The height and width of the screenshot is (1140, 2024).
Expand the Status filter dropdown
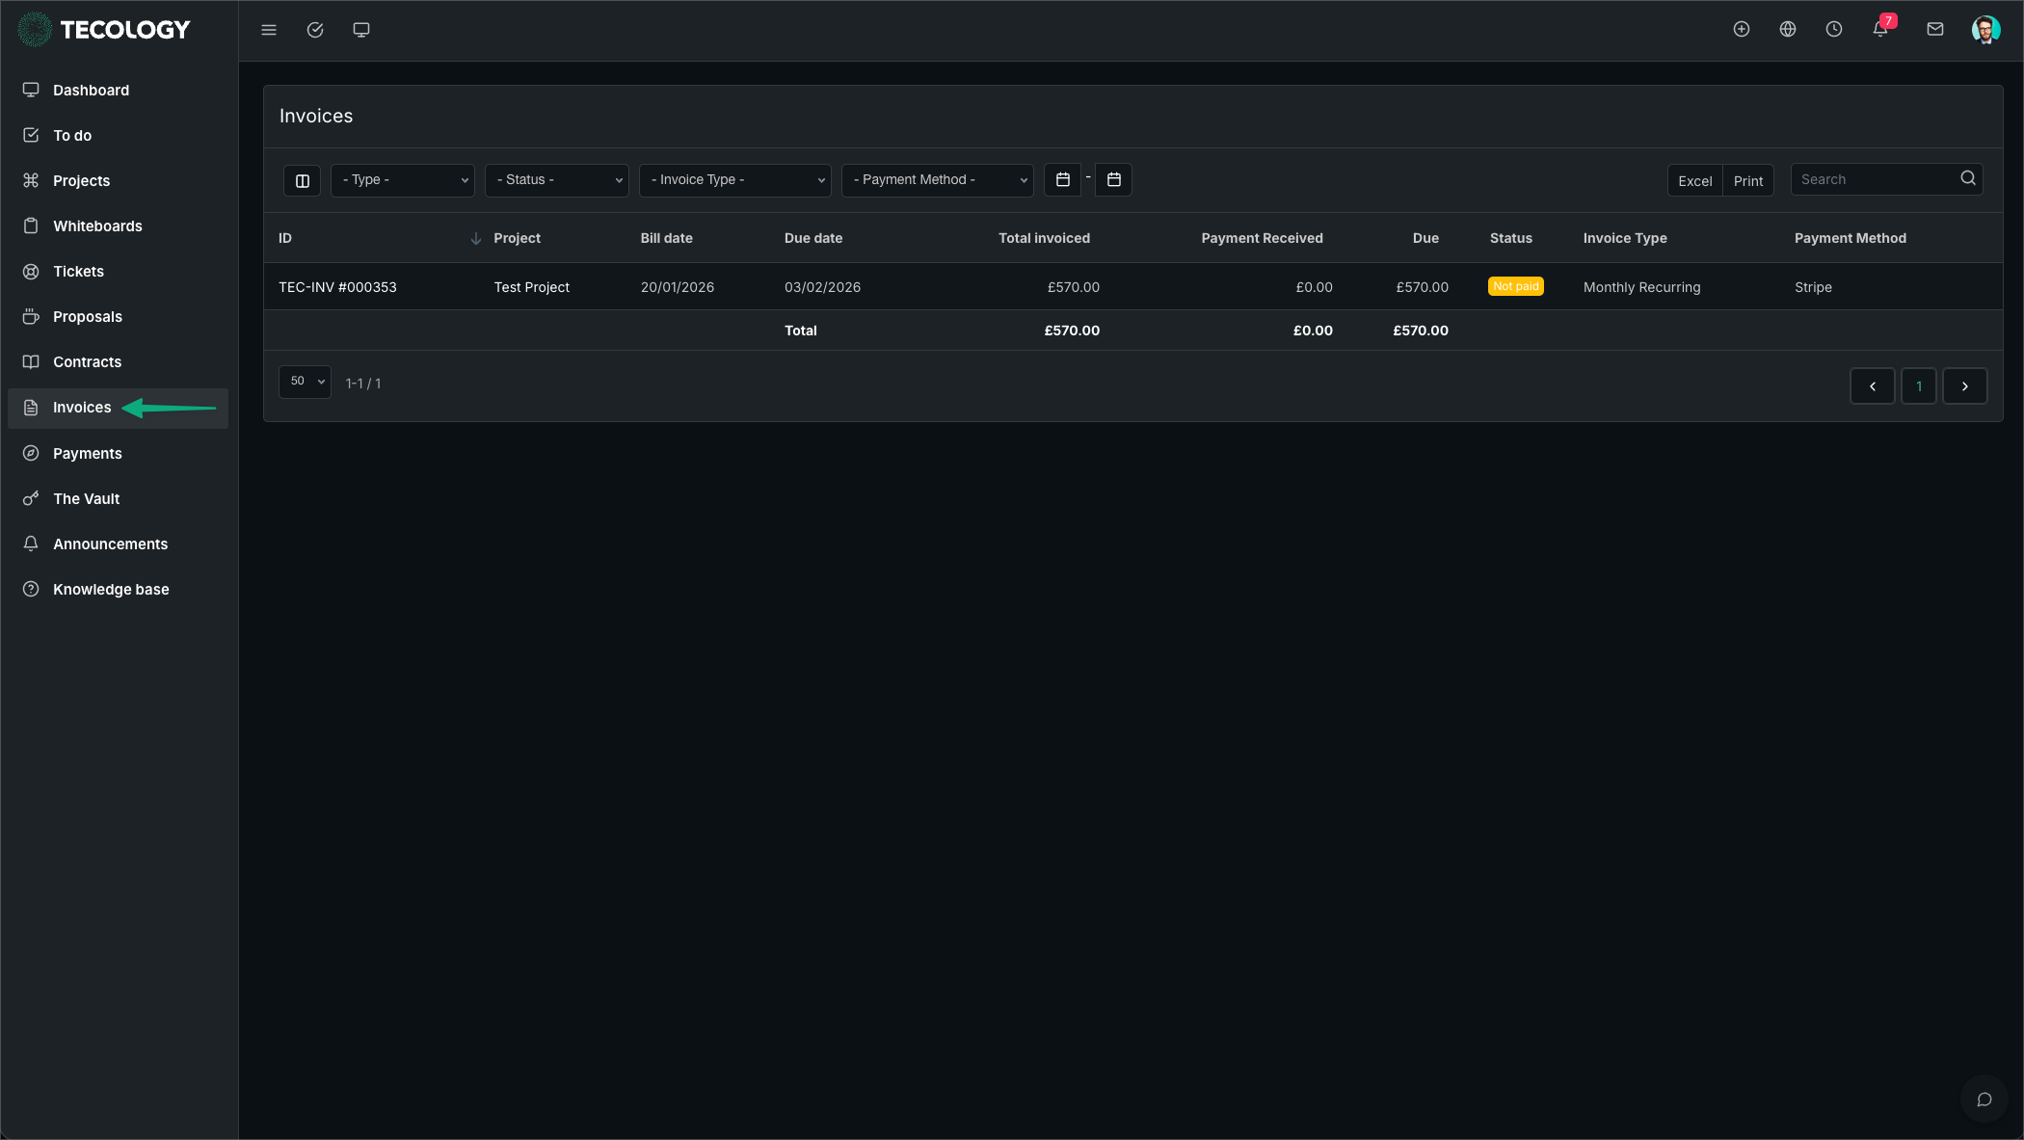click(557, 180)
